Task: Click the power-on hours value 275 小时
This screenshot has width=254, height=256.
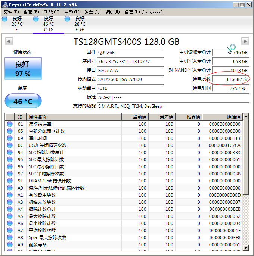Action: click(230, 88)
